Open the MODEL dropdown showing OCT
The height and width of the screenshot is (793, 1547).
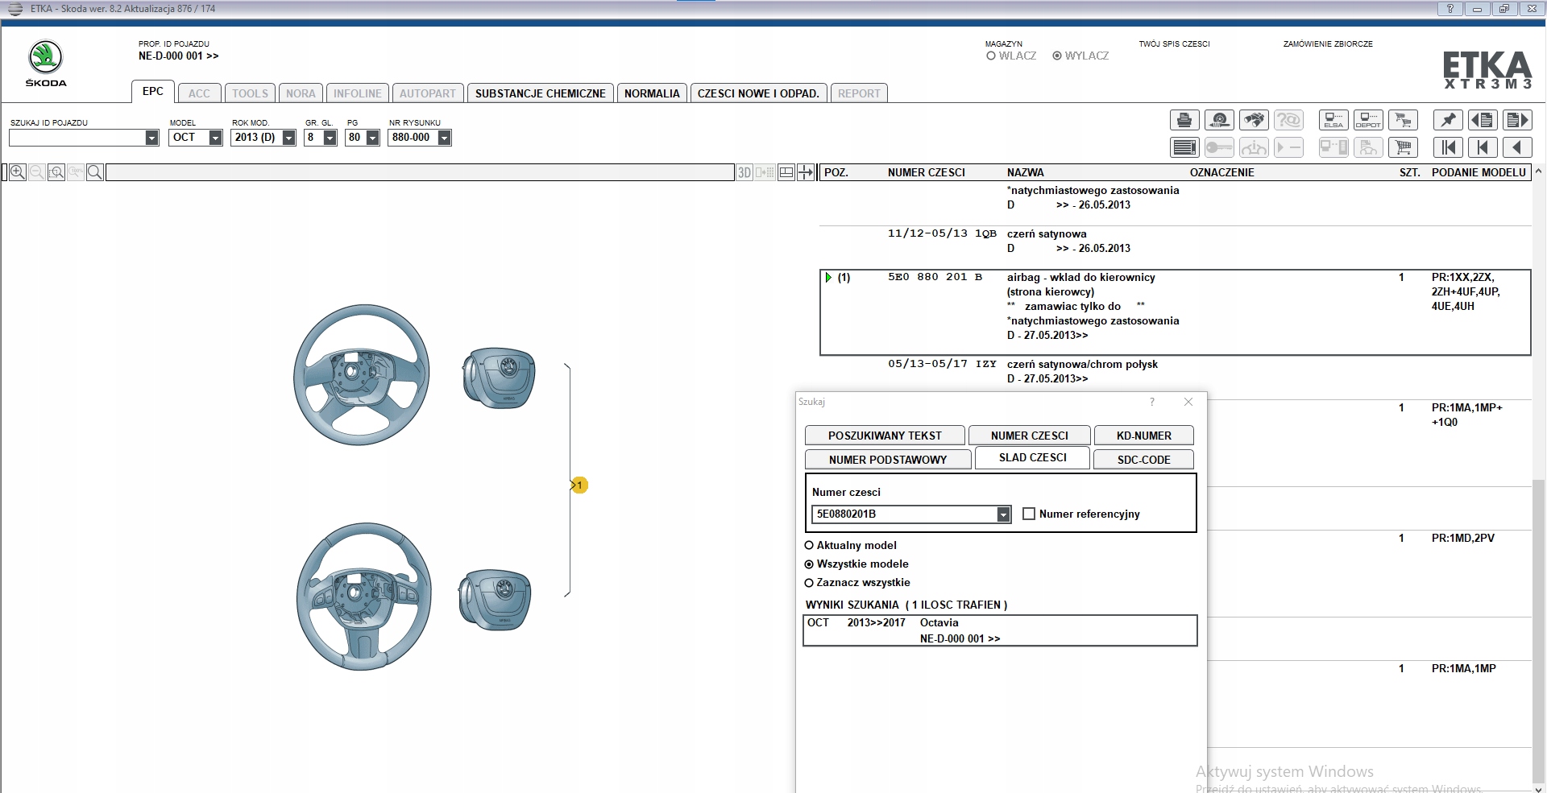[x=215, y=138]
